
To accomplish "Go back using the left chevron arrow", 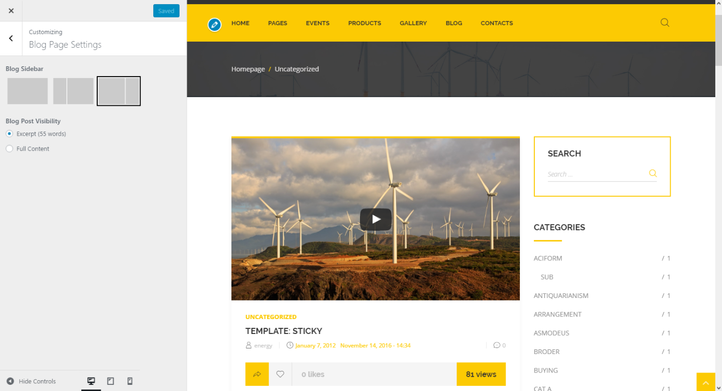I will coord(11,39).
